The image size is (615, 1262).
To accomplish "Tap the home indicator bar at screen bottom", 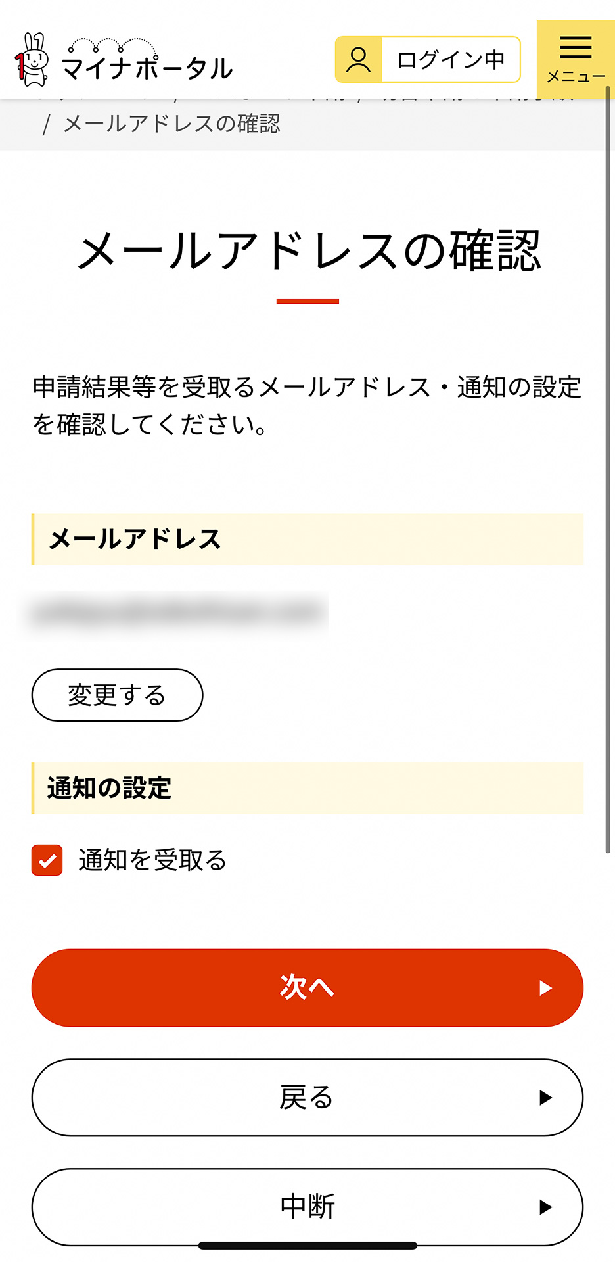I will [307, 1245].
